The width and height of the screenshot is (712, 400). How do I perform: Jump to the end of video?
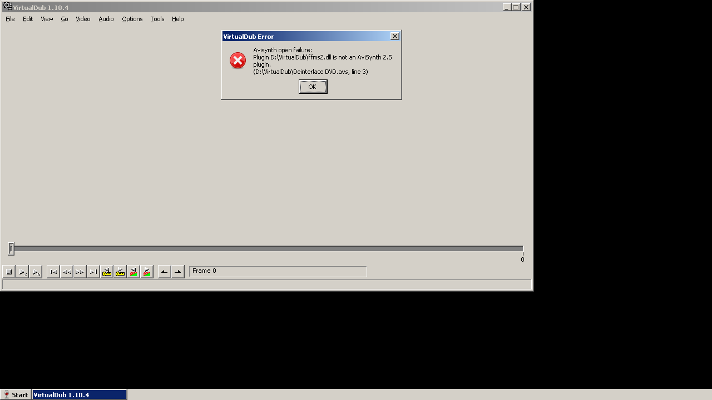(x=93, y=272)
